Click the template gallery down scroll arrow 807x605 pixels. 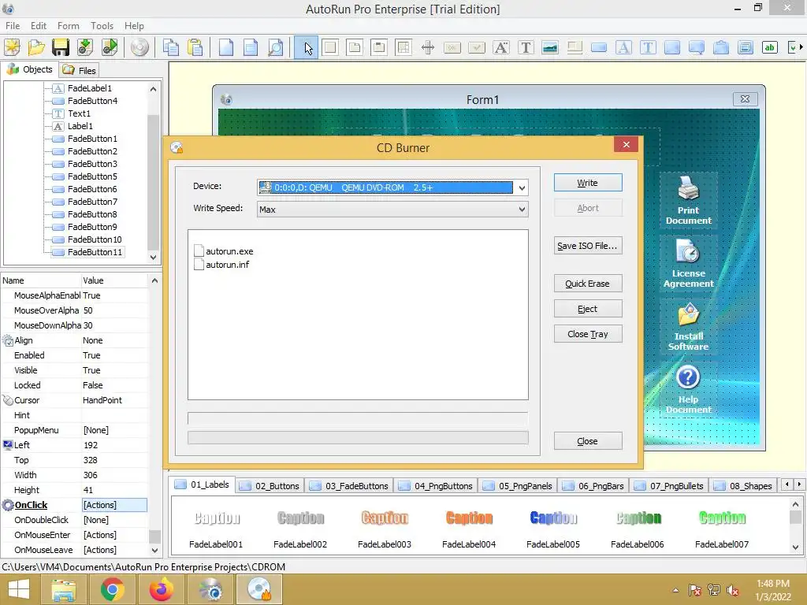(x=795, y=547)
